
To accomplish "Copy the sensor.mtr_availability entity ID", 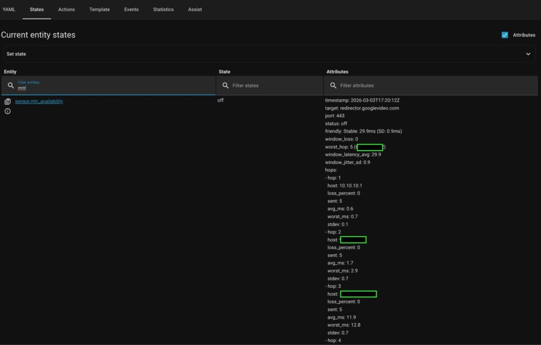I will point(7,101).
